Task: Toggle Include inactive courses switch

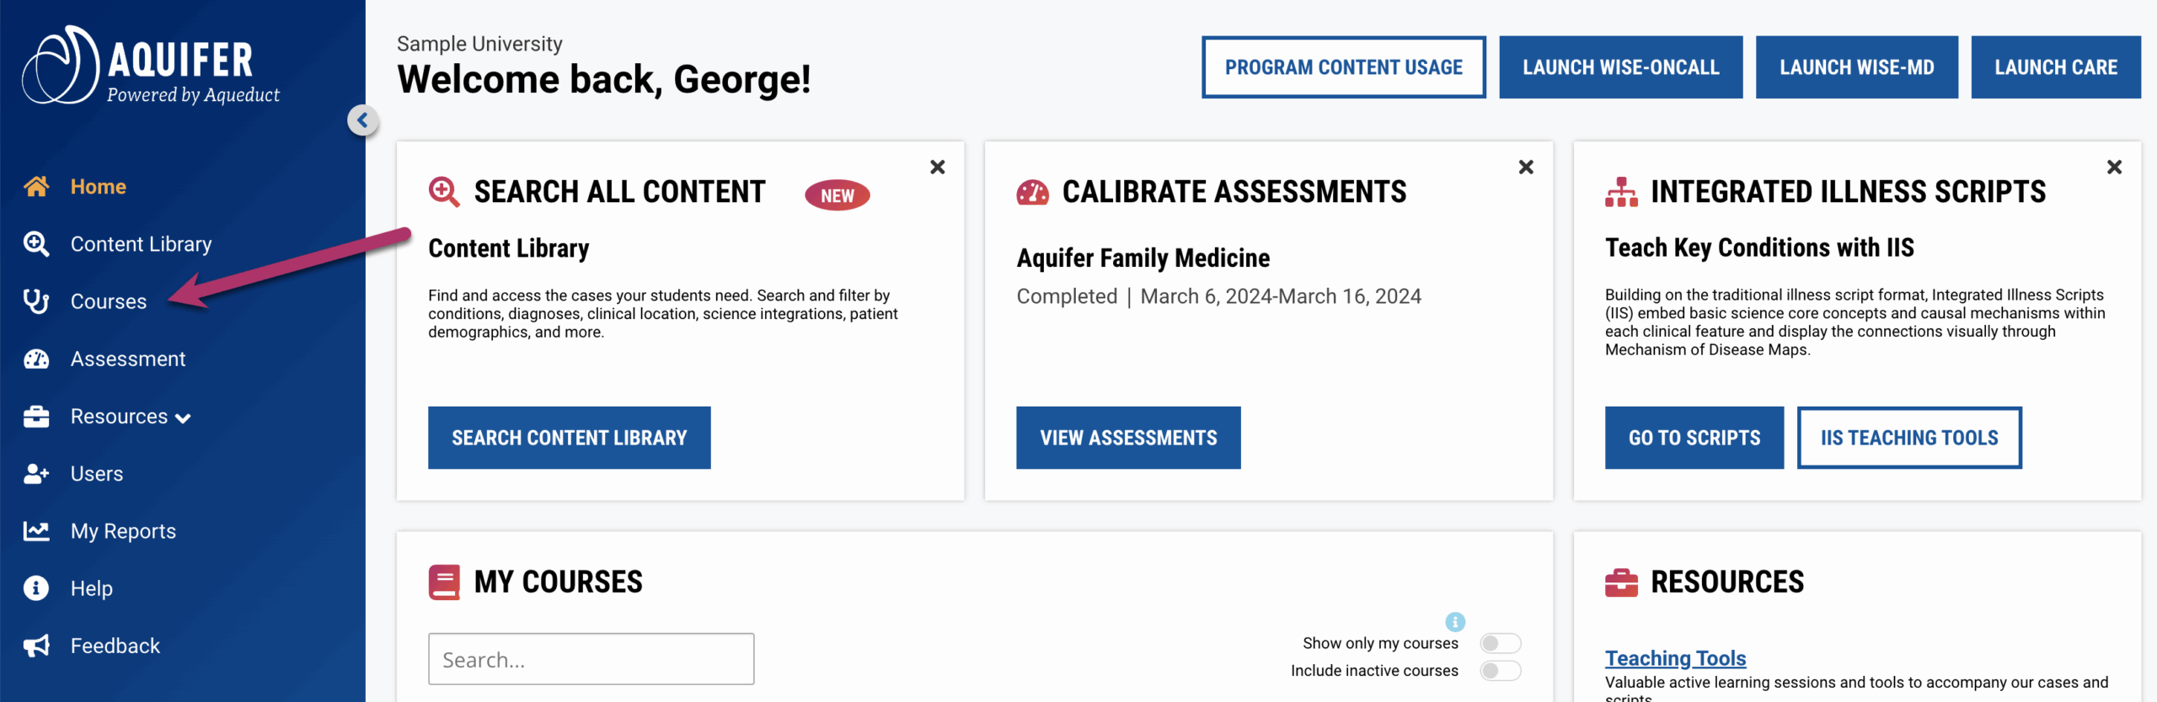Action: 1500,671
